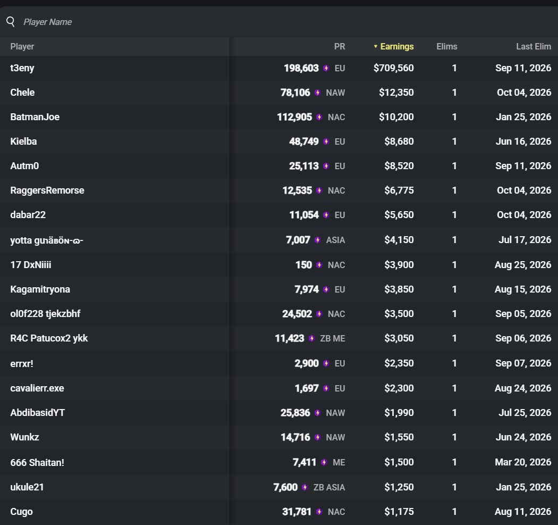Sort by the PR column header
The height and width of the screenshot is (525, 558).
point(340,47)
